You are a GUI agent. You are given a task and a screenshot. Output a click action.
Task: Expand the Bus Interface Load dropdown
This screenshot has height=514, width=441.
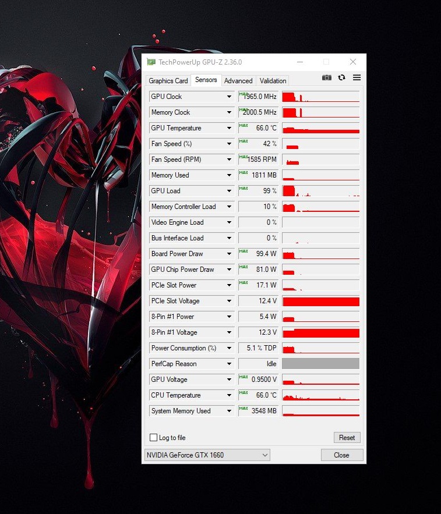pos(229,238)
